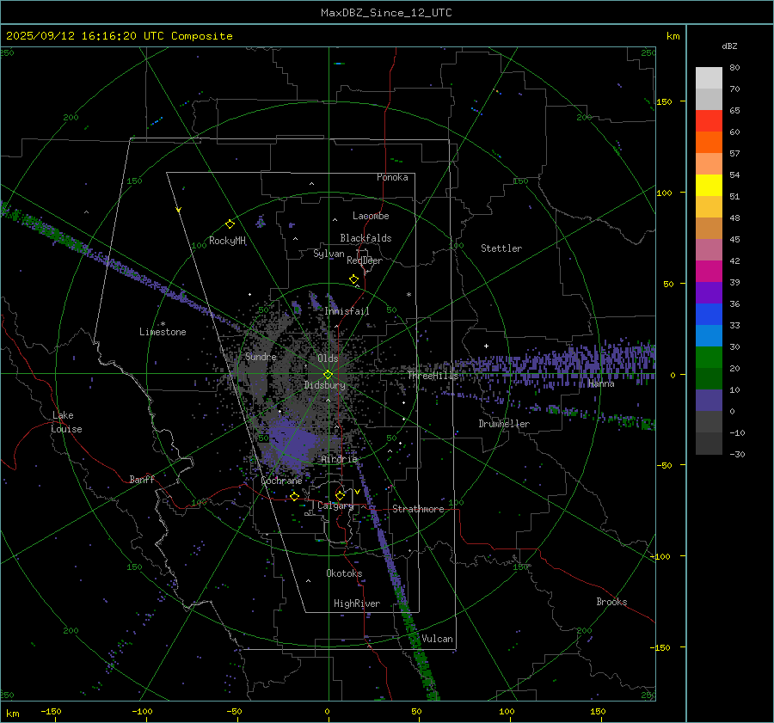Click the Didsbury town label

[x=324, y=385]
